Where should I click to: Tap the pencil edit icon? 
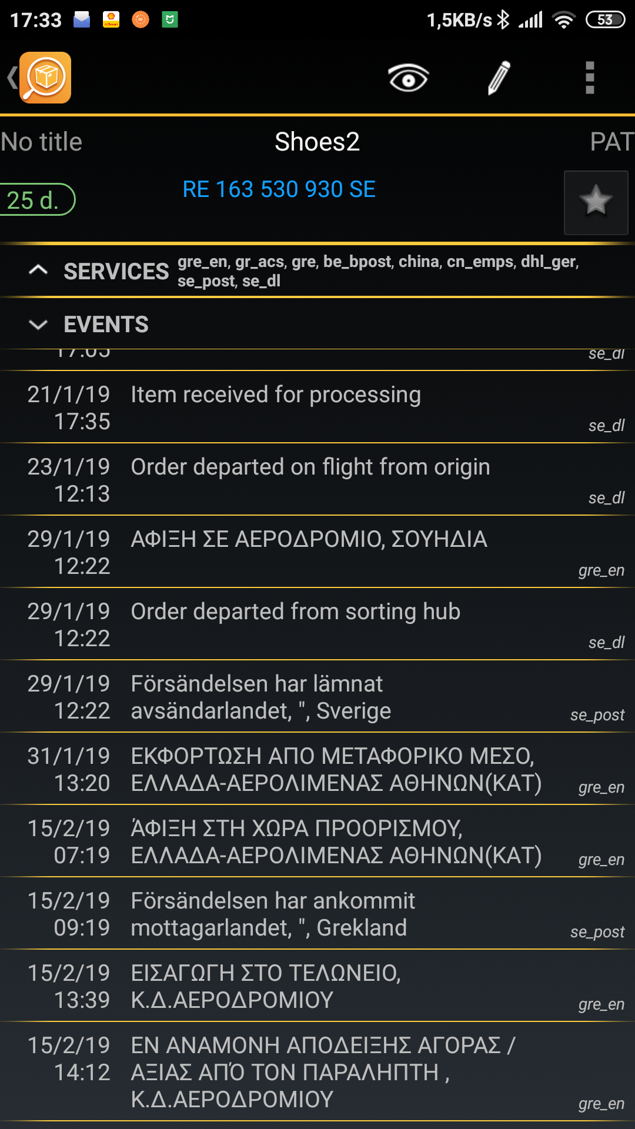pyautogui.click(x=499, y=78)
